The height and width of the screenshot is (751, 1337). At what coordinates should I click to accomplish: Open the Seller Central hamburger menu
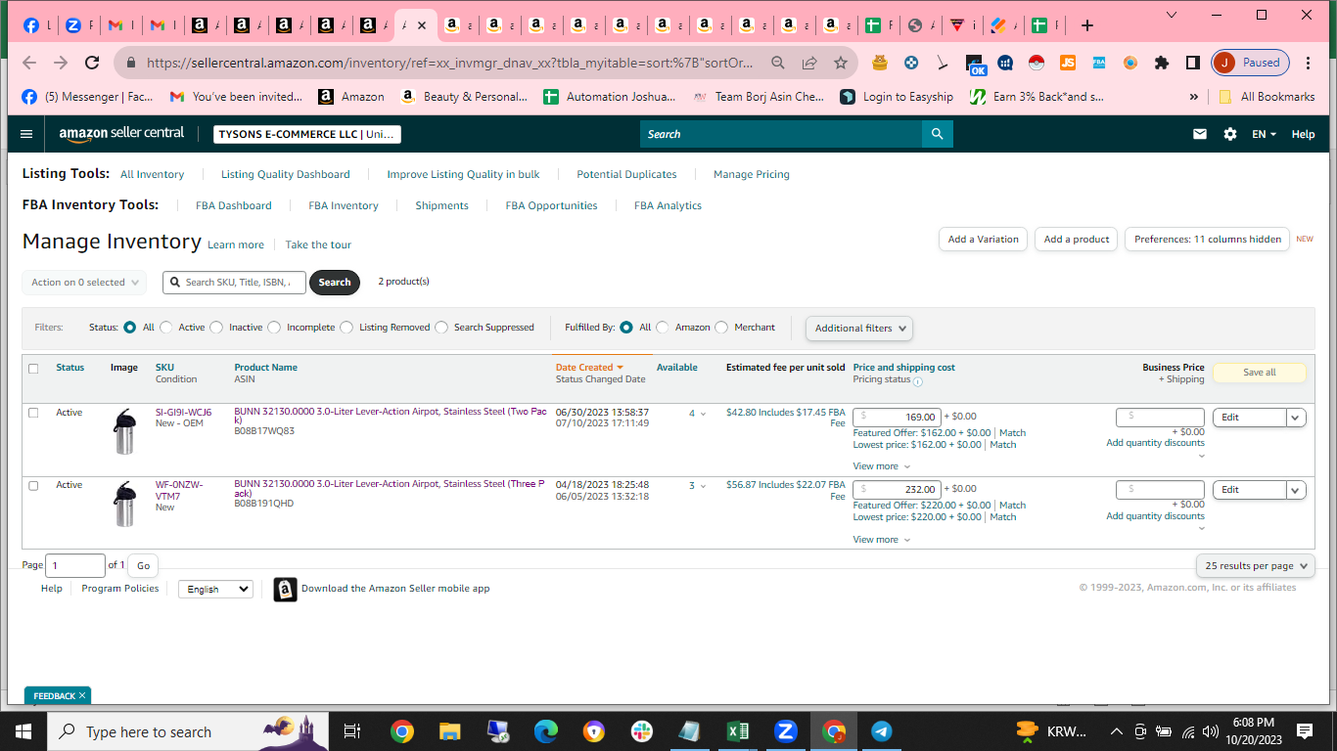26,134
